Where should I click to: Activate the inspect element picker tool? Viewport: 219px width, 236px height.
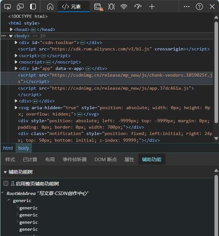[x=7, y=7]
